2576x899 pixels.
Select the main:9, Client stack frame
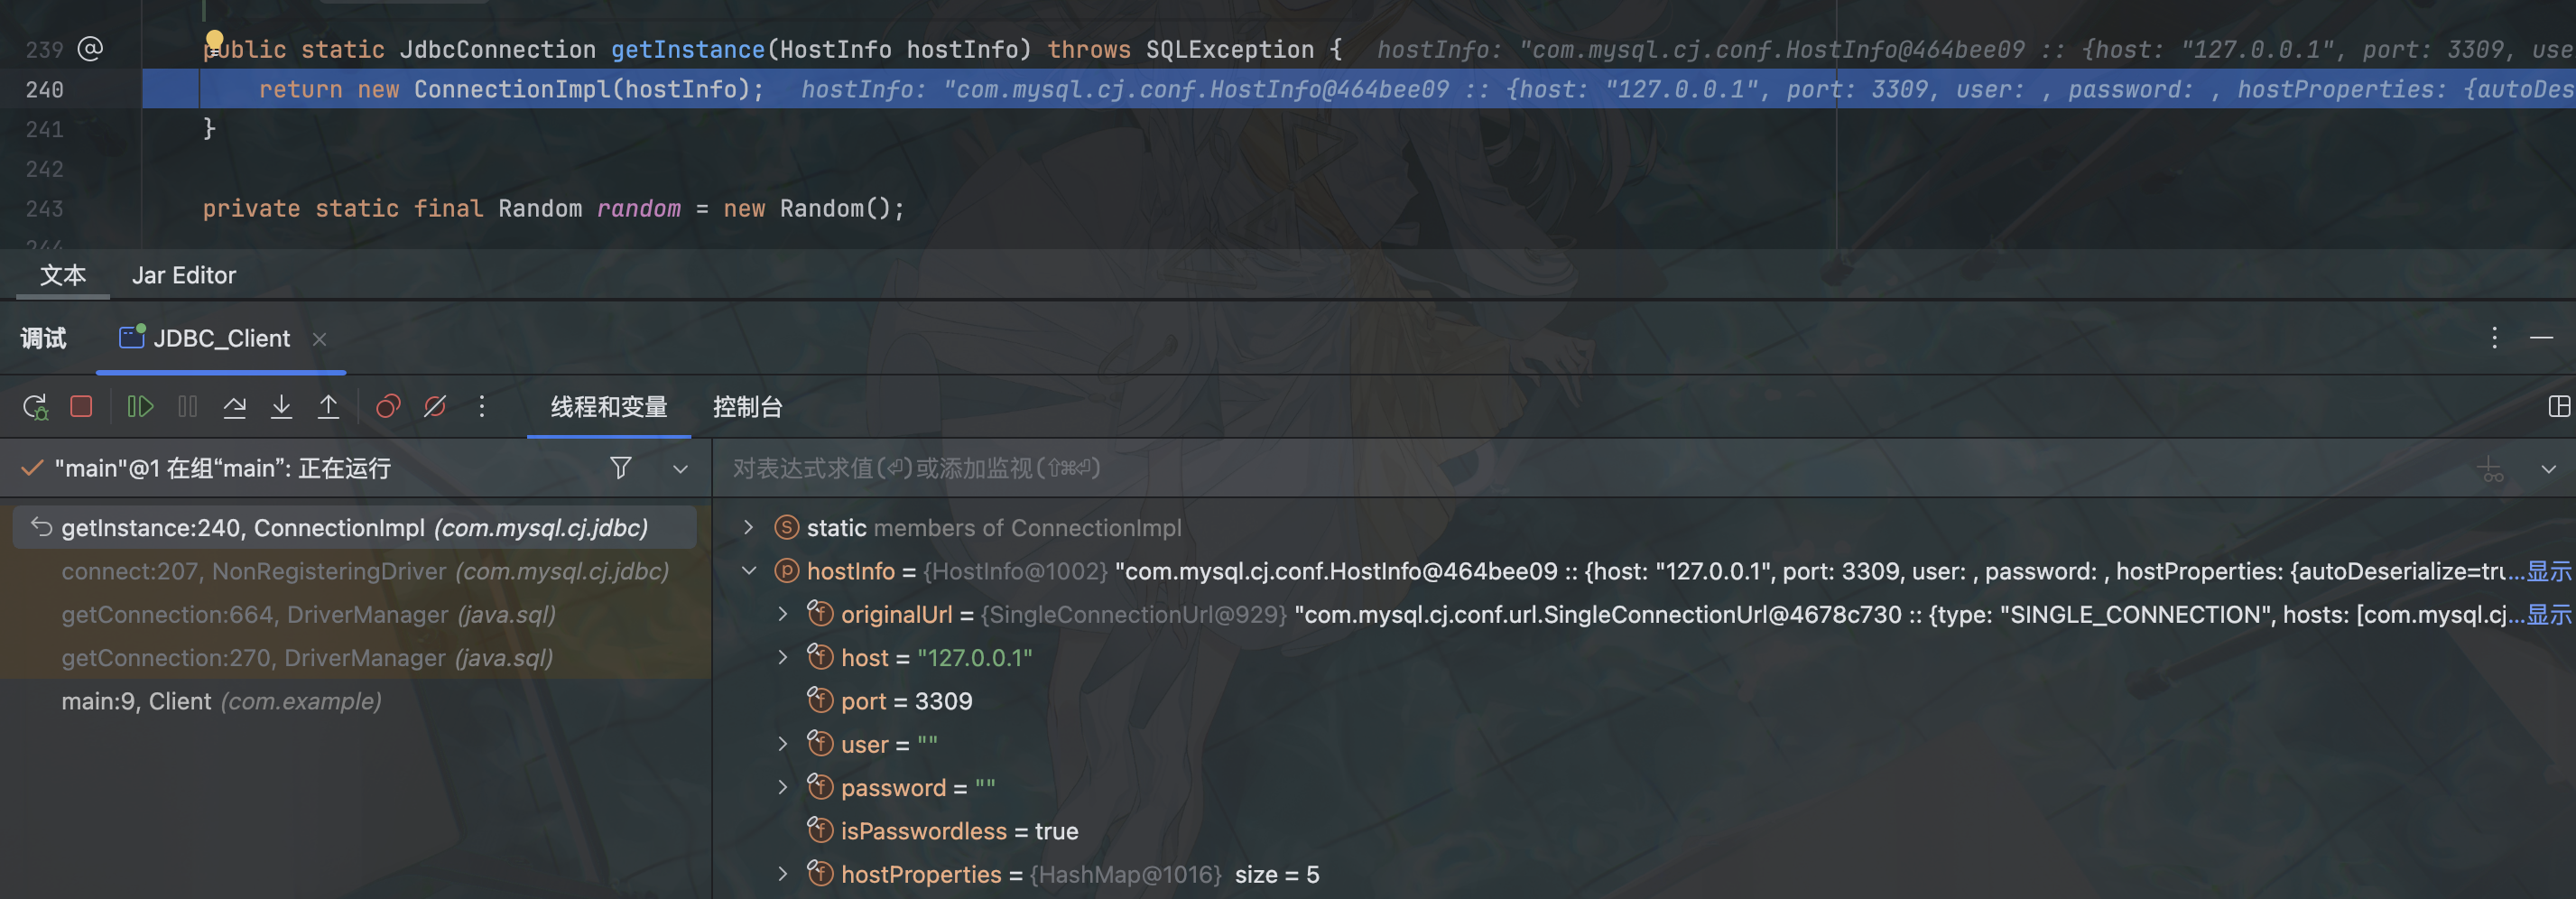pos(221,702)
